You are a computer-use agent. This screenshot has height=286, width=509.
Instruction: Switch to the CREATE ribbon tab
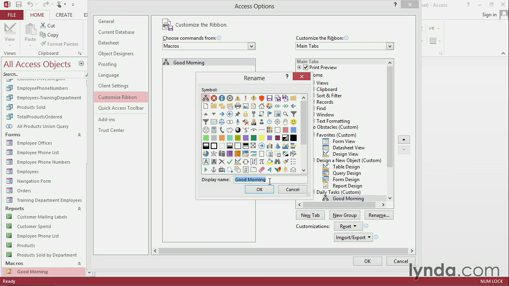(x=64, y=15)
